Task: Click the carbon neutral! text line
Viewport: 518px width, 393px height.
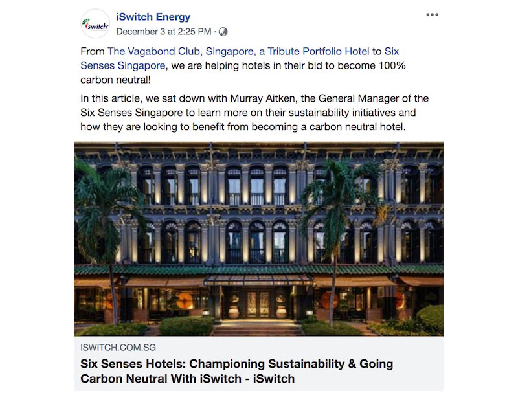Action: point(115,80)
